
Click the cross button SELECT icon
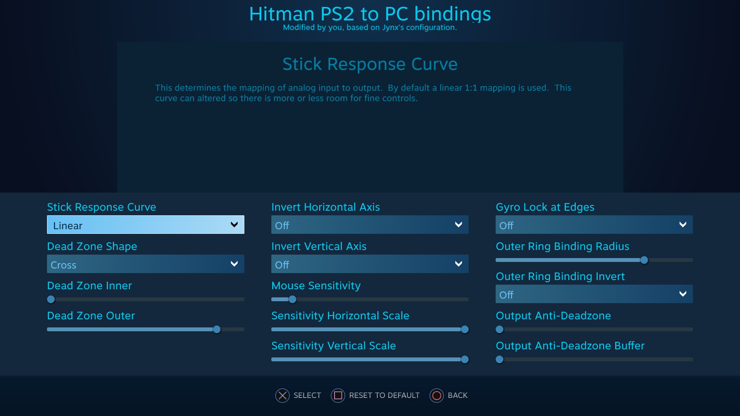[283, 396]
